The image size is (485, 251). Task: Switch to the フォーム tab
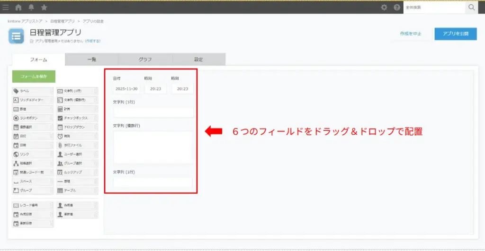pyautogui.click(x=38, y=59)
